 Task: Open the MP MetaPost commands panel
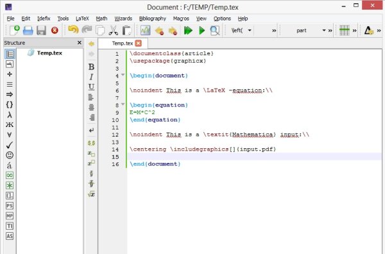[10, 216]
